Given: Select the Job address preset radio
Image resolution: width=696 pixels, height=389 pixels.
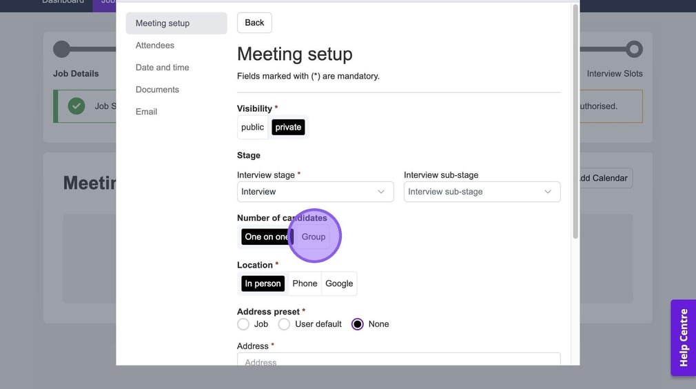Looking at the screenshot, I should pos(243,324).
